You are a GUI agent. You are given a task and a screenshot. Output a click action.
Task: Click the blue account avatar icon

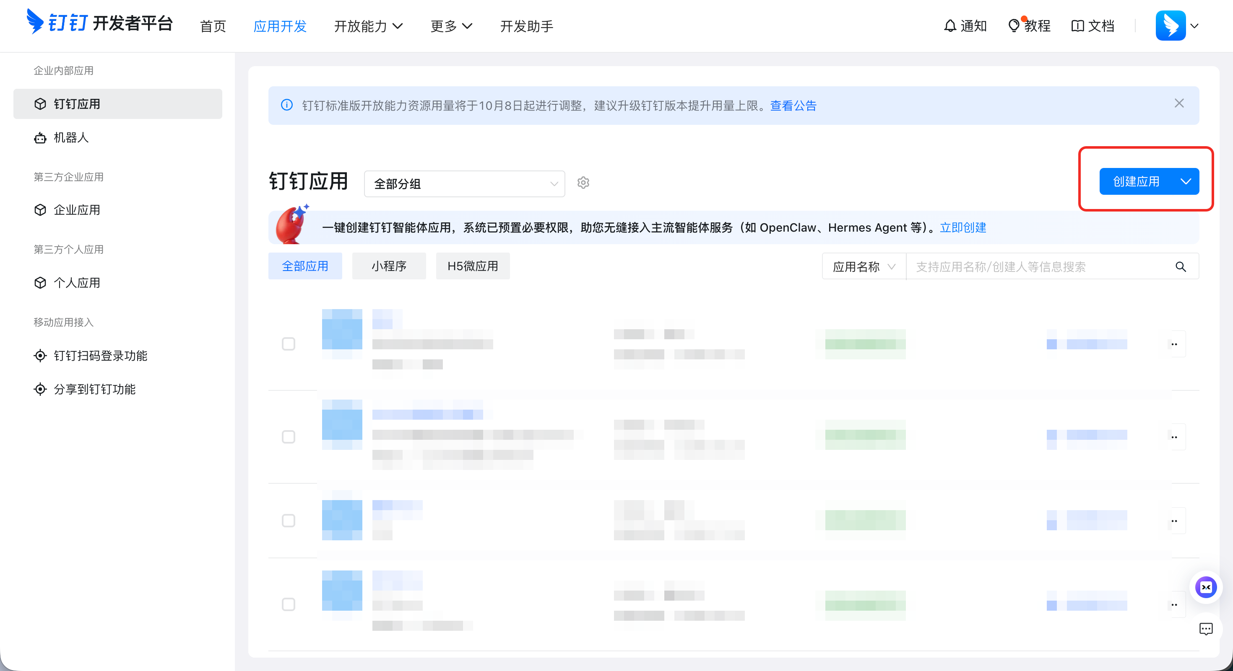(x=1170, y=25)
